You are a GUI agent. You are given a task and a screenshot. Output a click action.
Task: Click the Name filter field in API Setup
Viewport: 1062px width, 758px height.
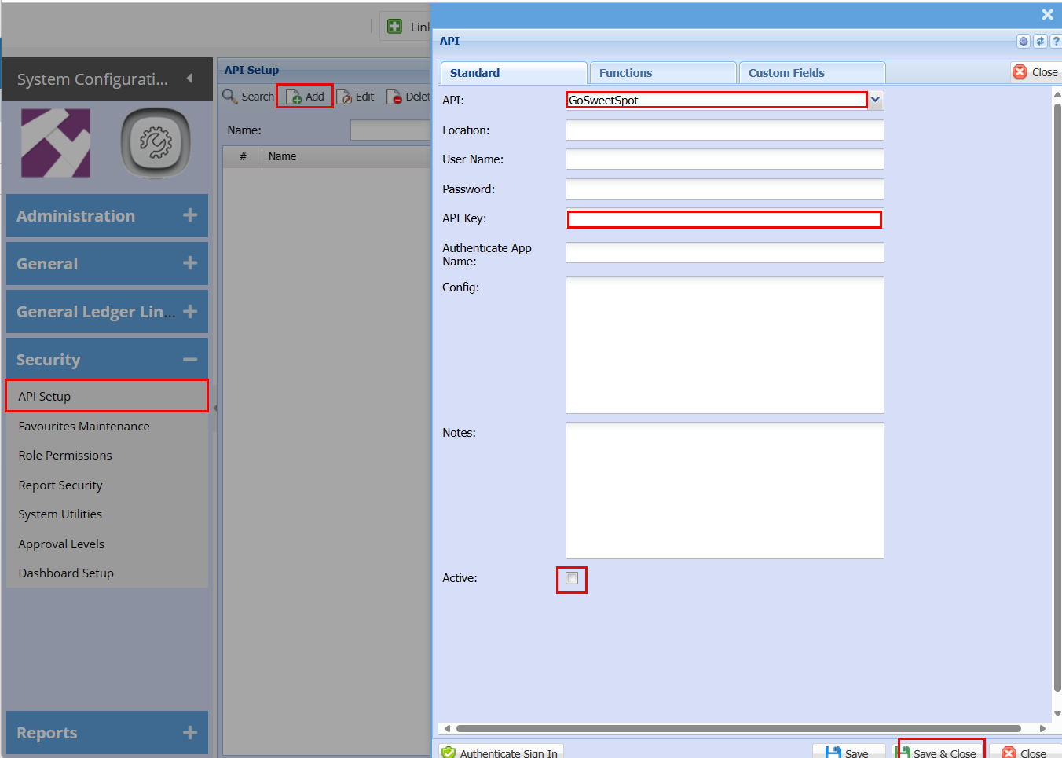390,130
